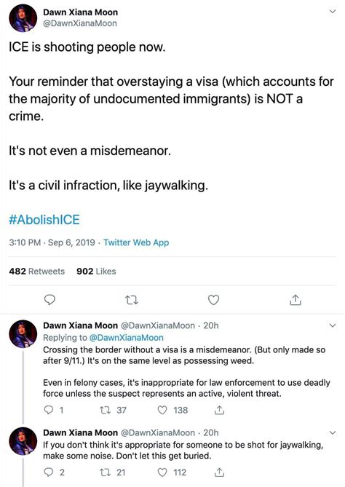Viewport: 345px width, 487px height.
Task: Retweet the reply with 37 retweets
Action: point(103,411)
